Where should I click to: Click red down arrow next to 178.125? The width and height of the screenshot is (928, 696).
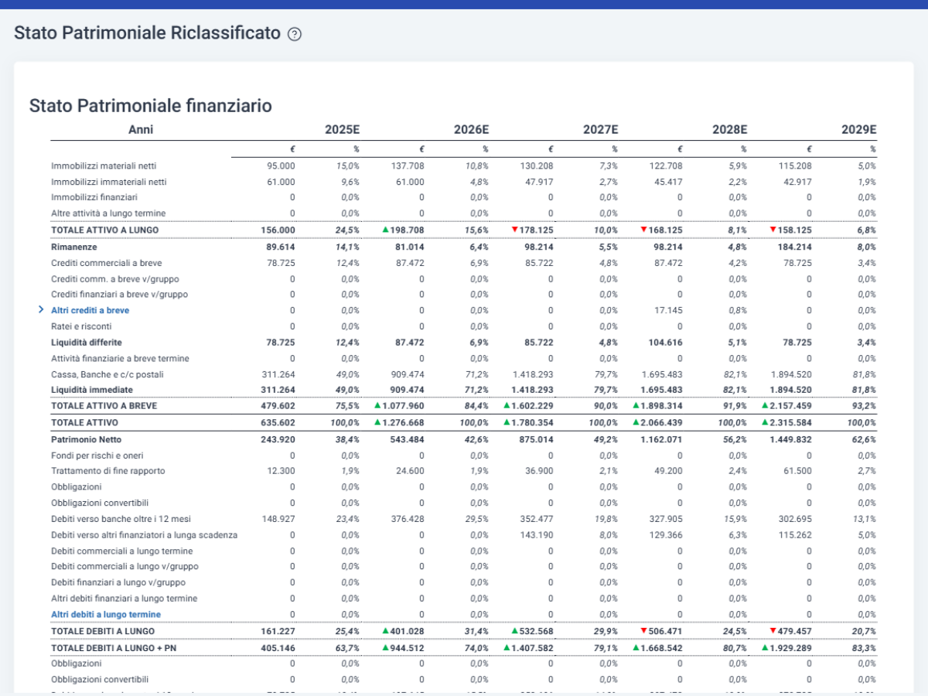[x=513, y=230]
